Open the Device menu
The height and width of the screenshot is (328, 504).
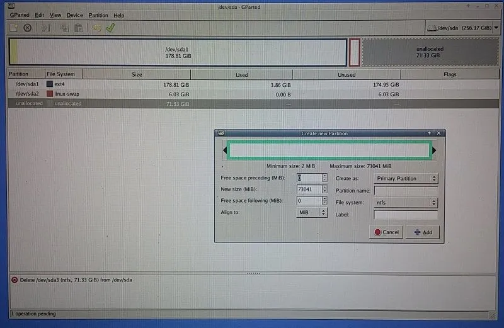tap(74, 15)
